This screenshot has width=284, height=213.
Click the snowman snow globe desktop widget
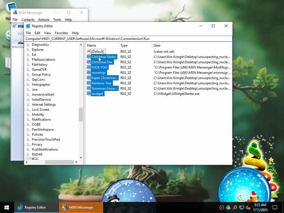coord(129,191)
